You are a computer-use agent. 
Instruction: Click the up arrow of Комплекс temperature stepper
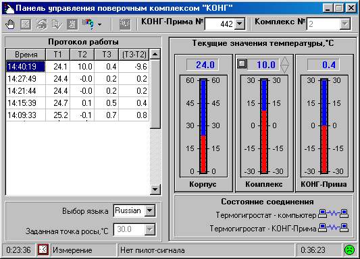coord(285,61)
